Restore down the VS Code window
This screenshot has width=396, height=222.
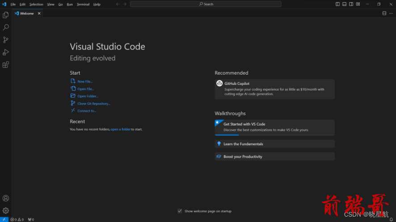click(x=379, y=4)
